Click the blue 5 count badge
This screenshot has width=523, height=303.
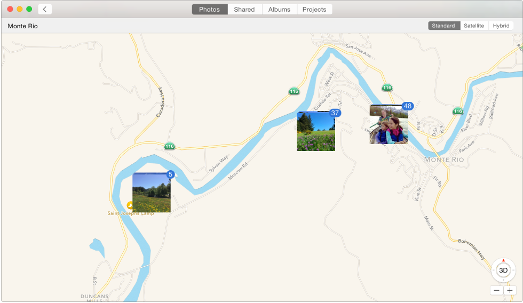[170, 174]
